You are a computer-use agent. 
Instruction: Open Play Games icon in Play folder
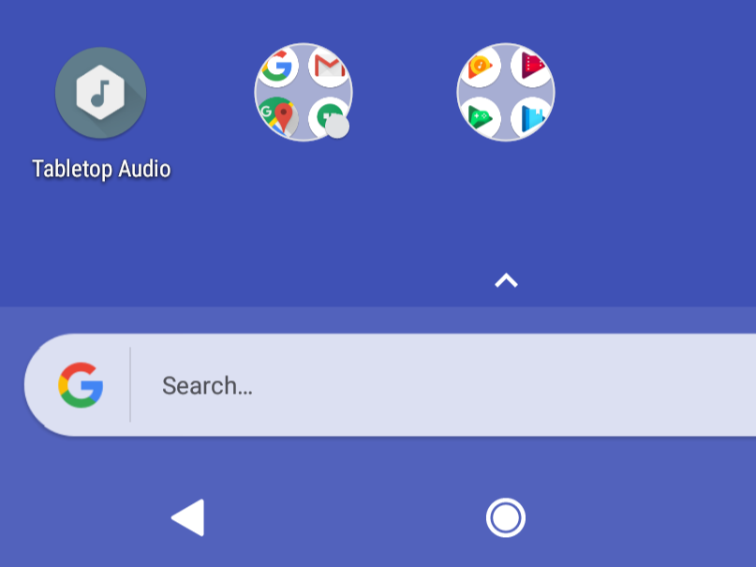481,117
